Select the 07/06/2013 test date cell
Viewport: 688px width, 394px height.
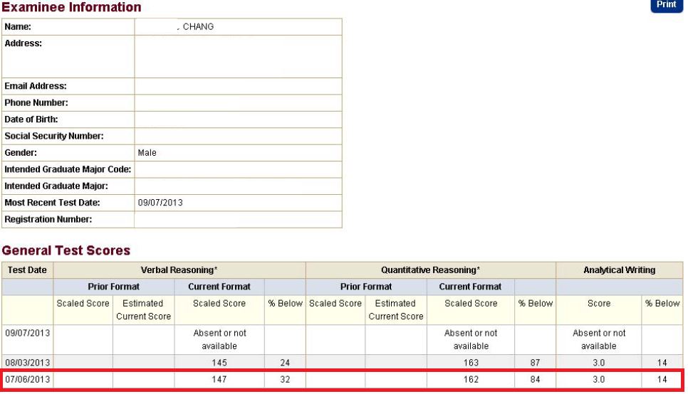pos(28,380)
